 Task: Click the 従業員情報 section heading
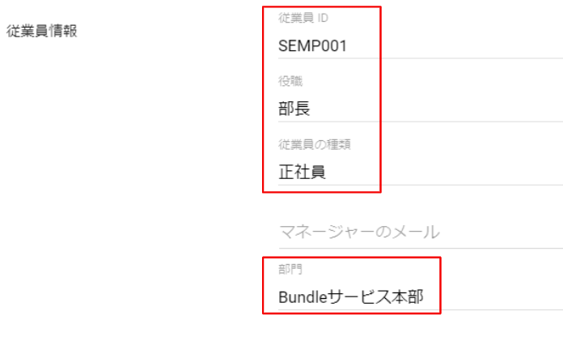42,32
